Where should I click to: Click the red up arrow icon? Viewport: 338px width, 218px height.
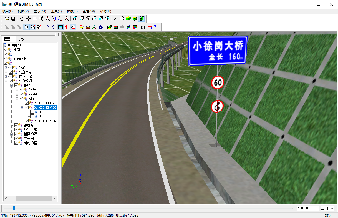67,27
